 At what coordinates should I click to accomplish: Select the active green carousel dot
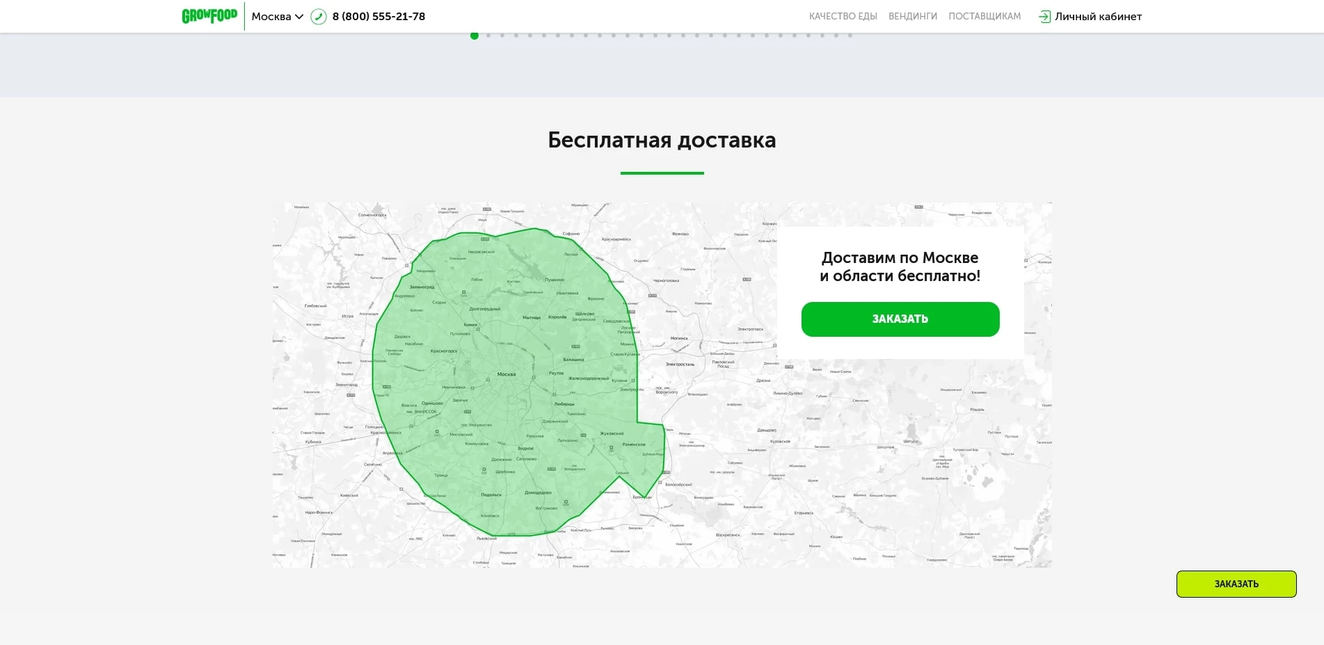474,35
